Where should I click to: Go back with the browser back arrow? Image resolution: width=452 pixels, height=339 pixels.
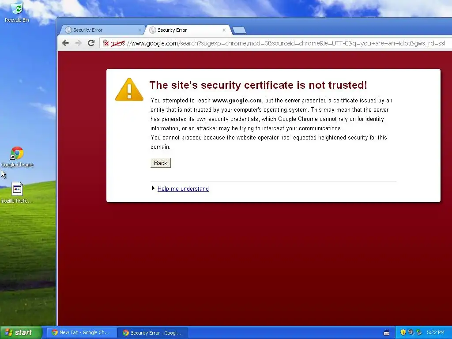(x=65, y=43)
